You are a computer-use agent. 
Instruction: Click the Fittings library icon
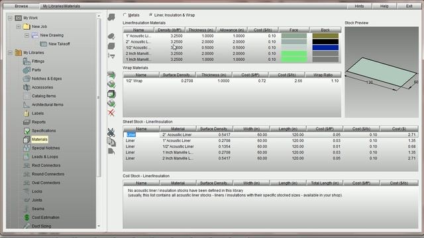pos(26,61)
